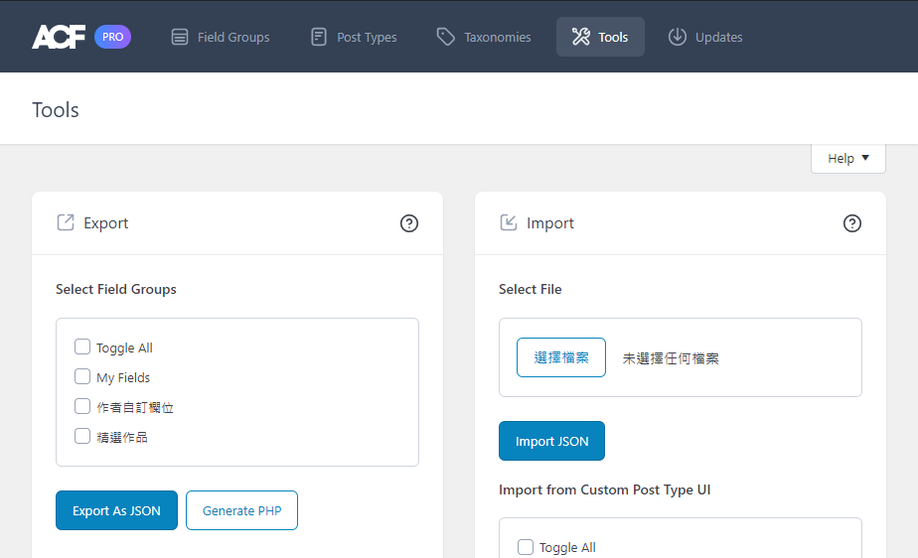Click the 選擇檔案 file chooser button

point(561,357)
